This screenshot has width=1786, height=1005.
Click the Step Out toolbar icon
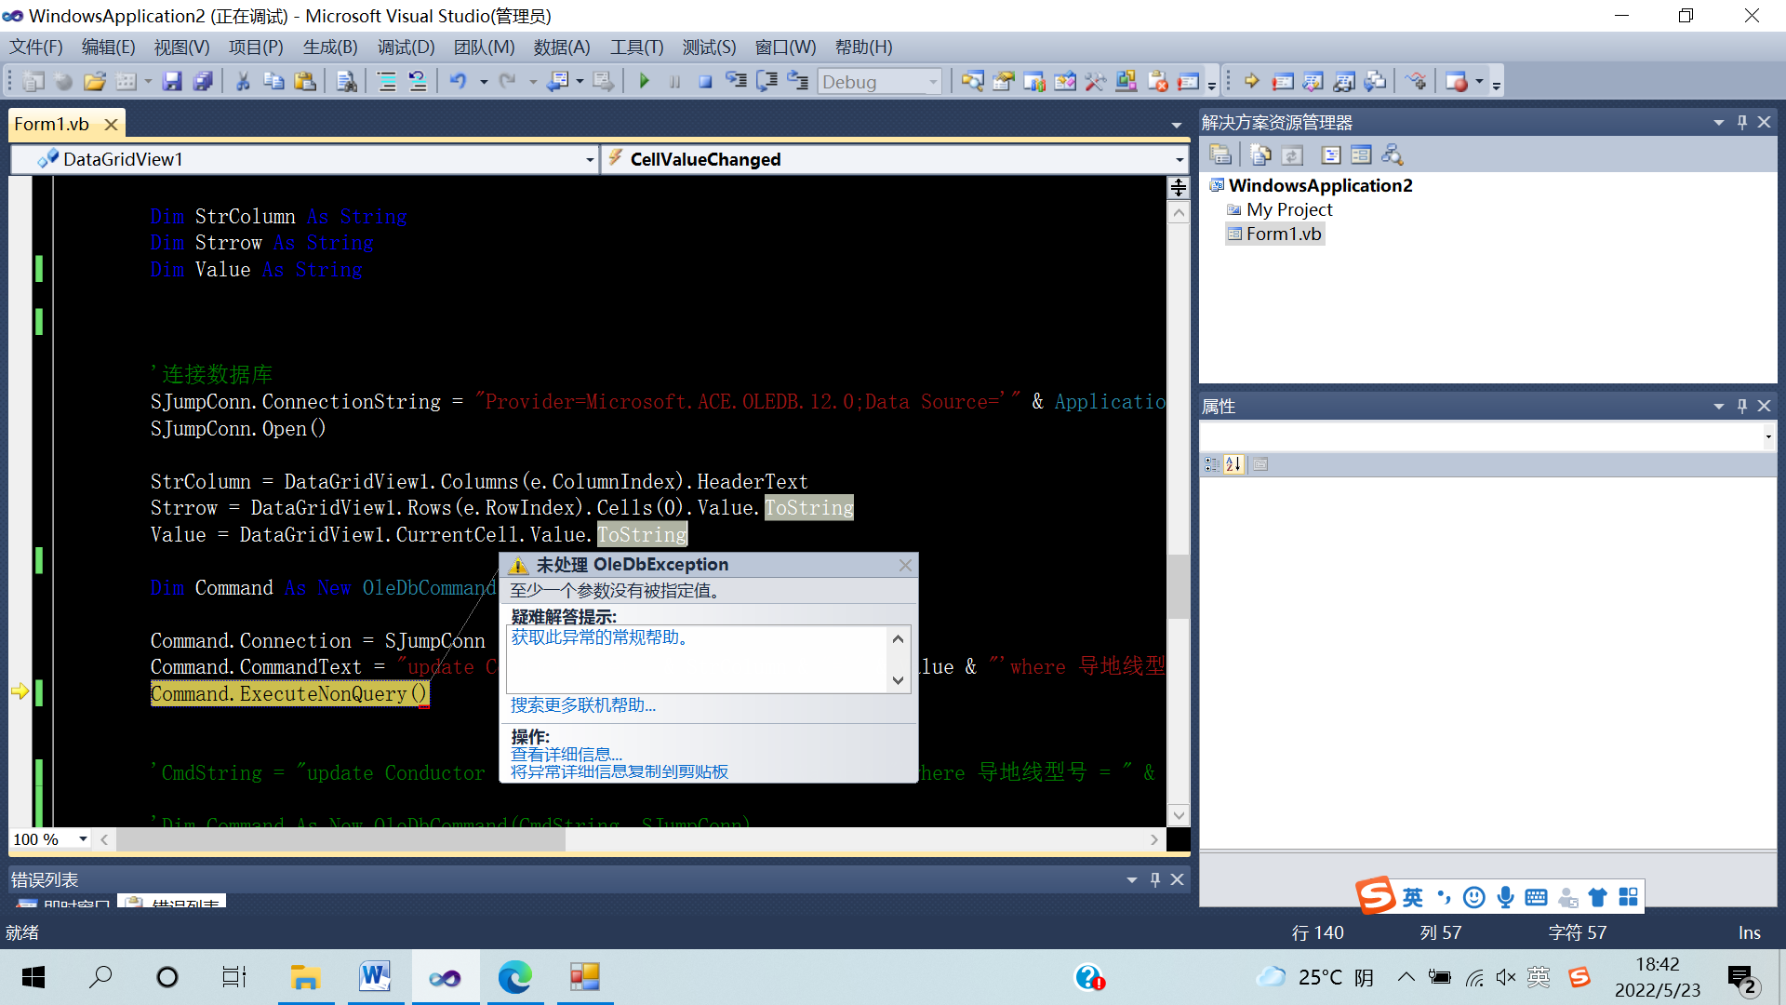point(797,82)
